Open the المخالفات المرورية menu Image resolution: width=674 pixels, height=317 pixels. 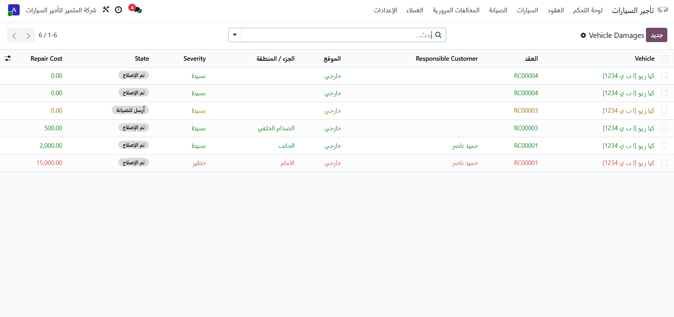(456, 10)
